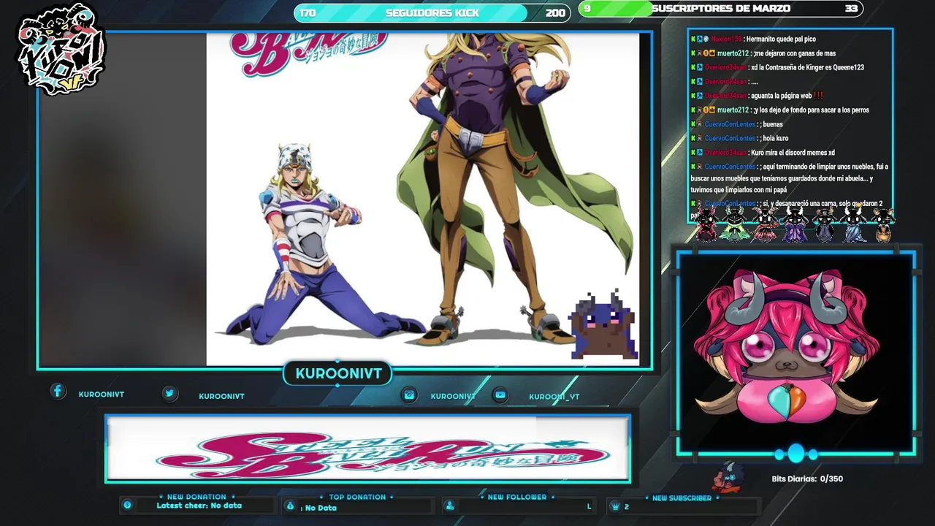Click the 'aquí terminando de limpiar' chat message
Image resolution: width=935 pixels, height=526 pixels.
[x=790, y=178]
